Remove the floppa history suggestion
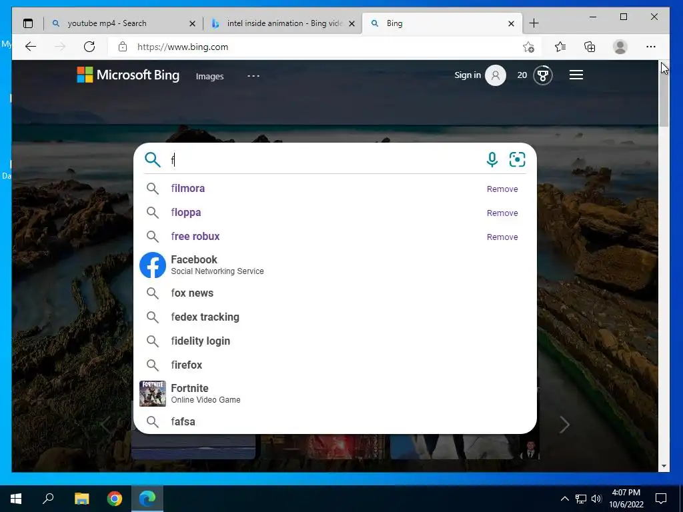 tap(502, 213)
